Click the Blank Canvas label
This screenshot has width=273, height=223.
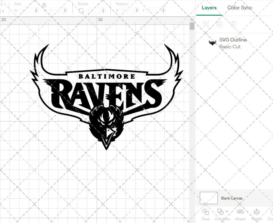pyautogui.click(x=232, y=198)
